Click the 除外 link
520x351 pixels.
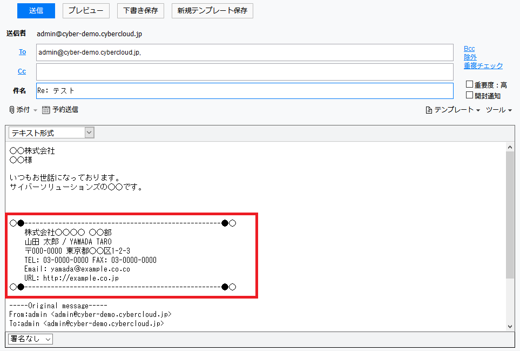(470, 57)
